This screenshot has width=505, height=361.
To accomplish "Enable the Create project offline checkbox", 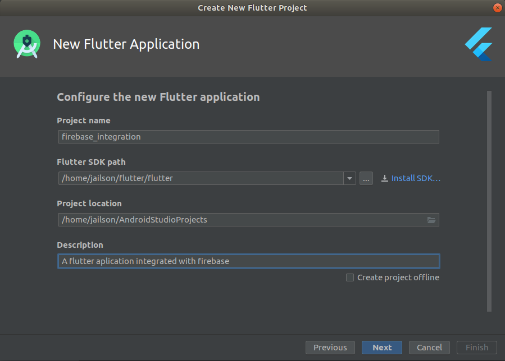I will [x=350, y=277].
